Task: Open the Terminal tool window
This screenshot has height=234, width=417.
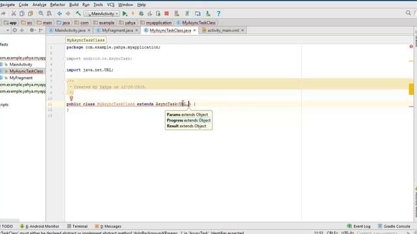Action: point(77,226)
